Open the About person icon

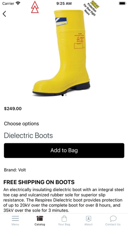coord(88,218)
